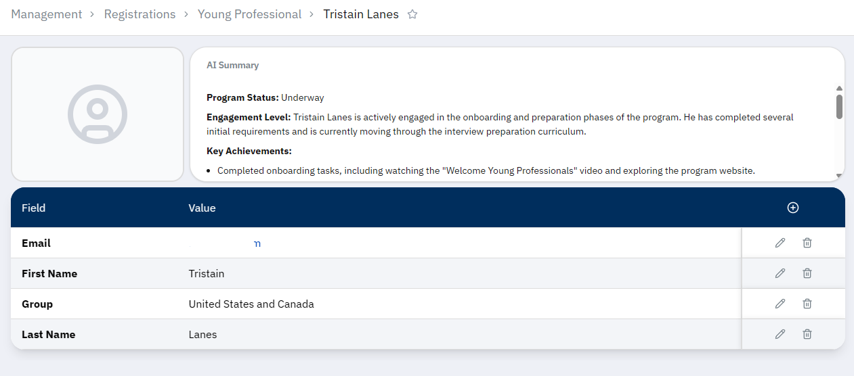Click the AI Summary scroll-down arrow
This screenshot has width=854, height=376.
839,176
